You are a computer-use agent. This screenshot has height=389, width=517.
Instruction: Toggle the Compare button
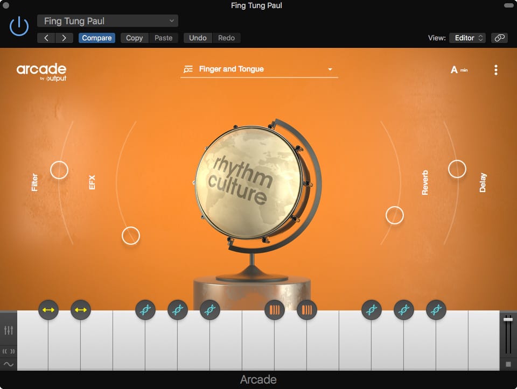coord(96,38)
